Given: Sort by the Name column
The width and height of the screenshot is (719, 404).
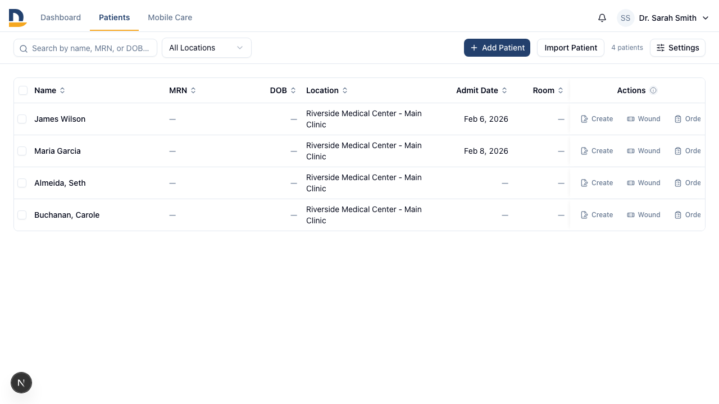Looking at the screenshot, I should pyautogui.click(x=49, y=90).
